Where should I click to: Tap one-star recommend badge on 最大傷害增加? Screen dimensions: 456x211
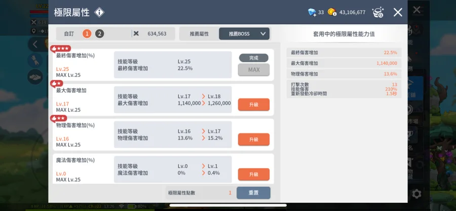click(x=57, y=84)
